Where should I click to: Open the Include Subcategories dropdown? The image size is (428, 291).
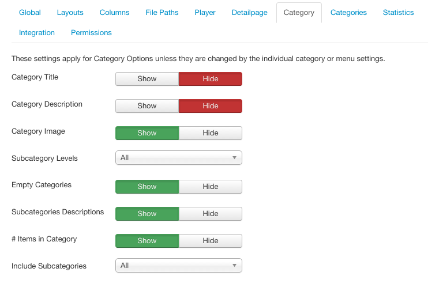click(x=179, y=266)
